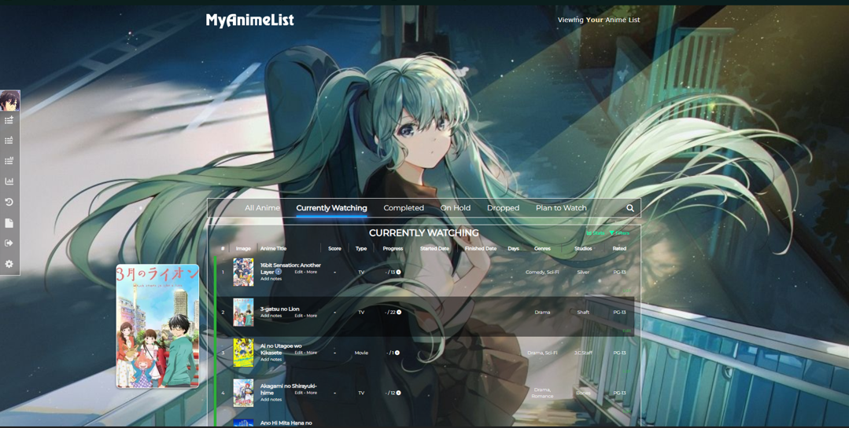This screenshot has width=849, height=428.
Task: Click Add notes under 16bit Sensation
Action: coord(271,279)
